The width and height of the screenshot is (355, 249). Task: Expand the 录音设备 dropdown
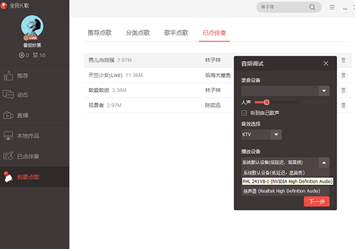tap(324, 91)
